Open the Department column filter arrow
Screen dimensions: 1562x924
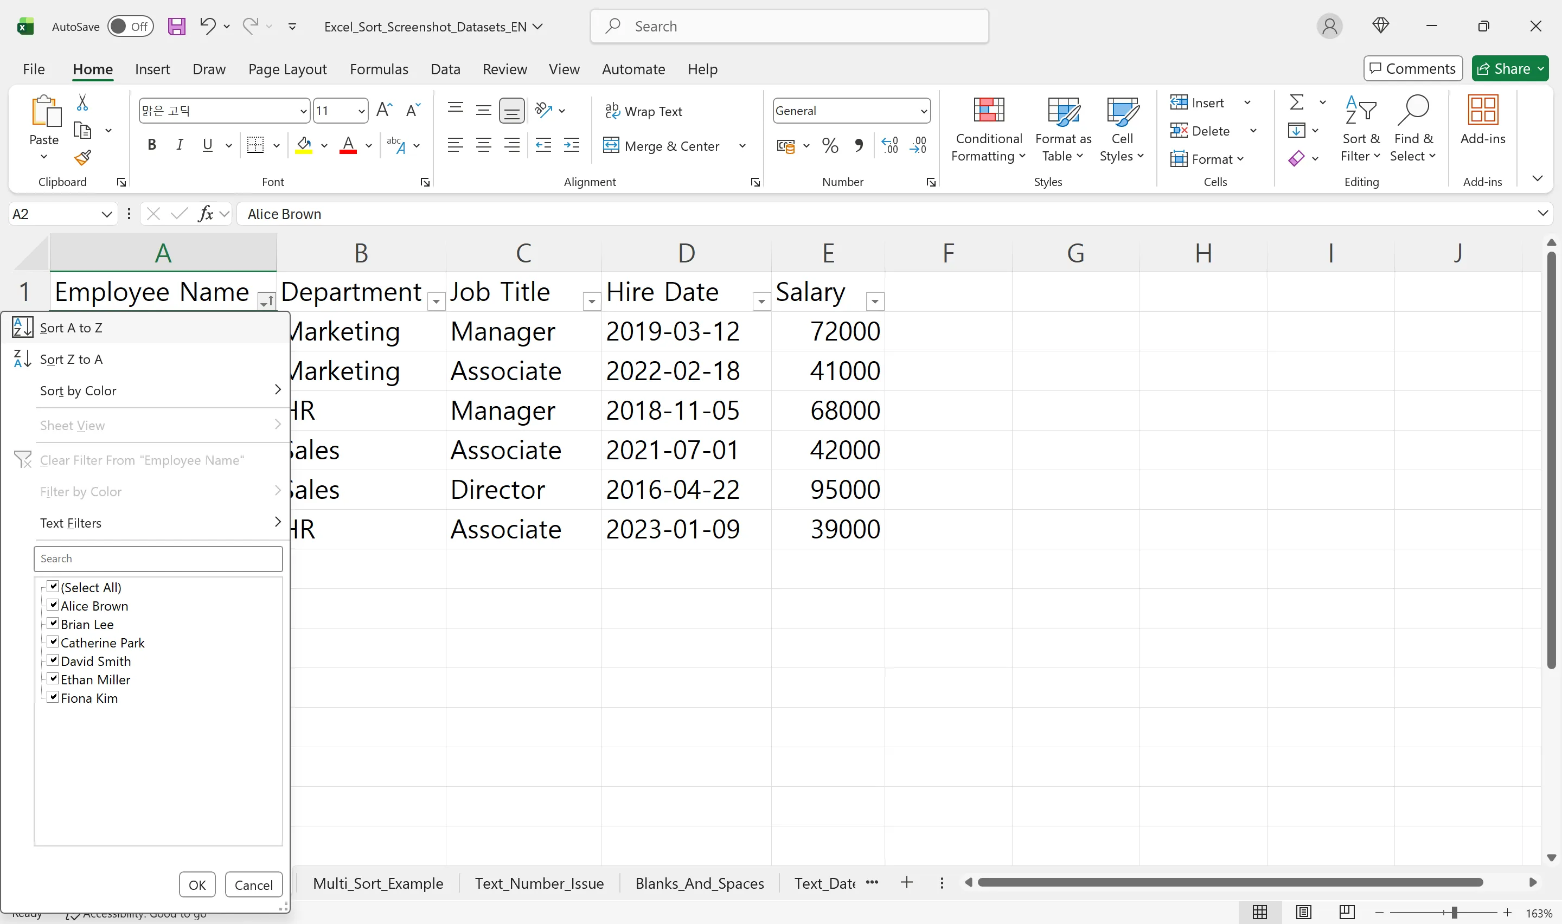[436, 301]
